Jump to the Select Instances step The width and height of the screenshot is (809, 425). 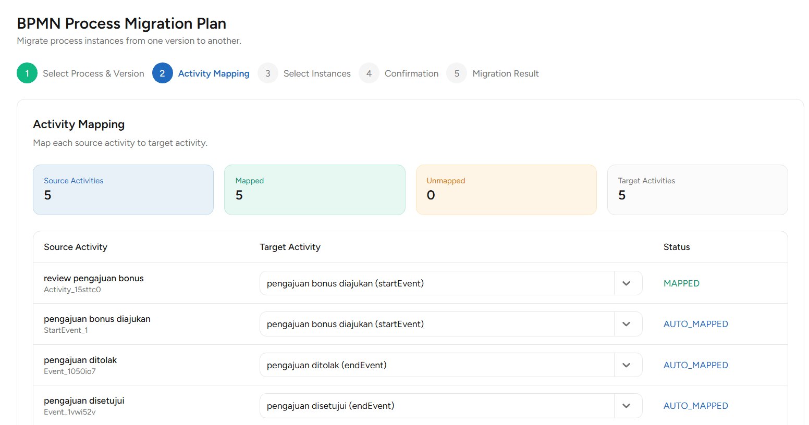coord(304,73)
